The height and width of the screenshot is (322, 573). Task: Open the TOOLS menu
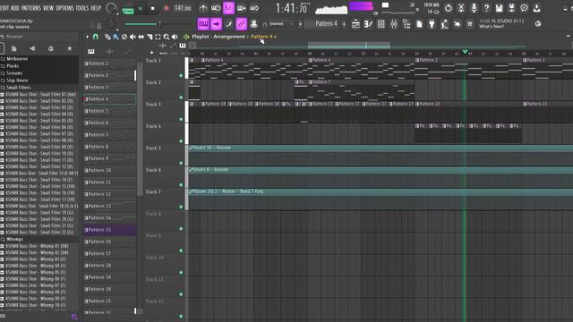point(82,8)
